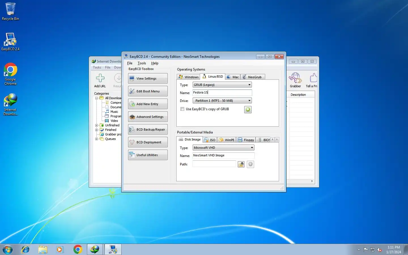
Task: Switch to the Mac tab
Action: [x=233, y=77]
